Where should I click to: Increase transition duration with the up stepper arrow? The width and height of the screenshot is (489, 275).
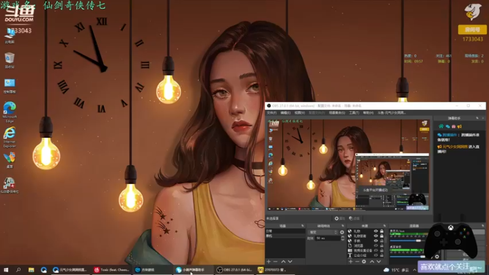(x=343, y=237)
